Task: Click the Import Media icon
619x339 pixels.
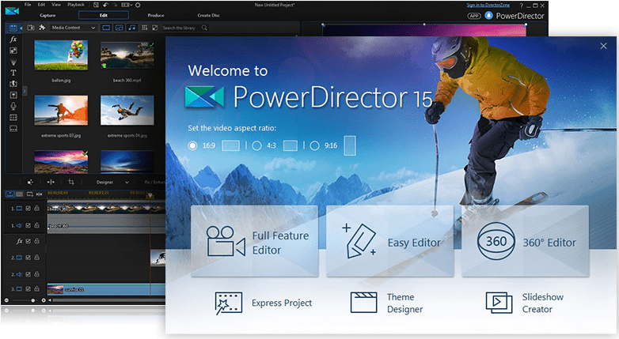Action: 31,28
